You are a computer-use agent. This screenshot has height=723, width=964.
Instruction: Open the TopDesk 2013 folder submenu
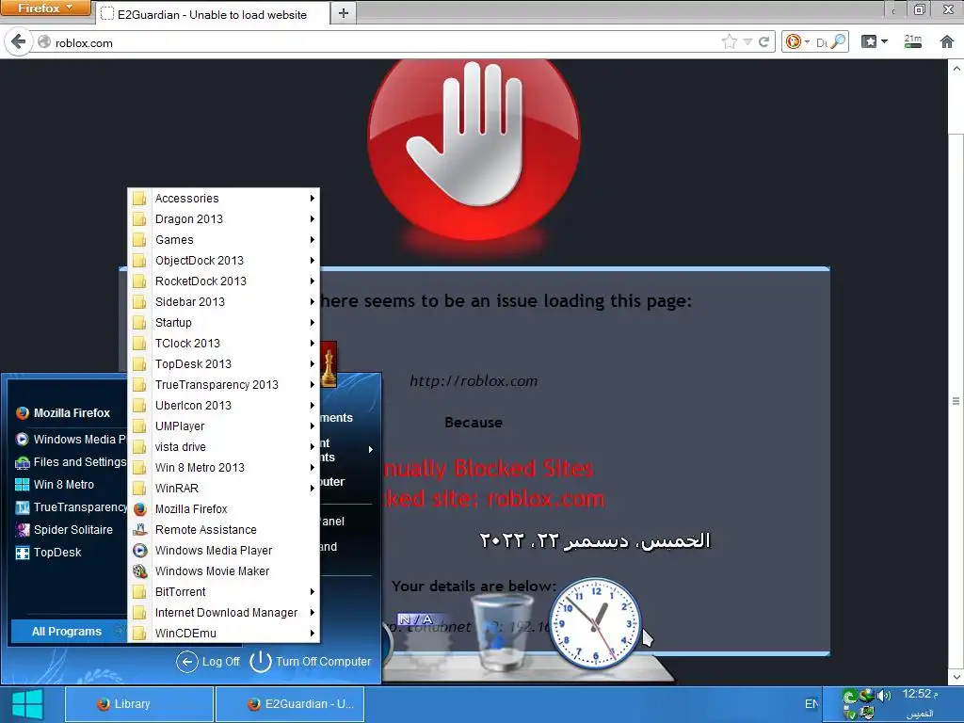(224, 364)
